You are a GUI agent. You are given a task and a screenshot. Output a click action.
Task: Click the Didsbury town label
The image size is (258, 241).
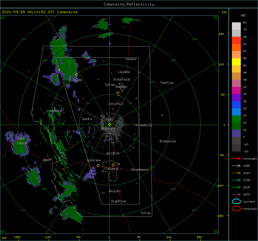pyautogui.click(x=108, y=128)
